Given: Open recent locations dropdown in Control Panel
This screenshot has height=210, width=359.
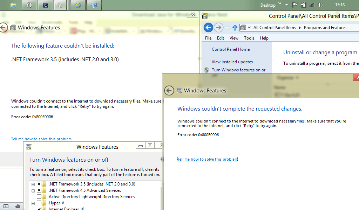Looking at the screenshot, I should (227, 28).
